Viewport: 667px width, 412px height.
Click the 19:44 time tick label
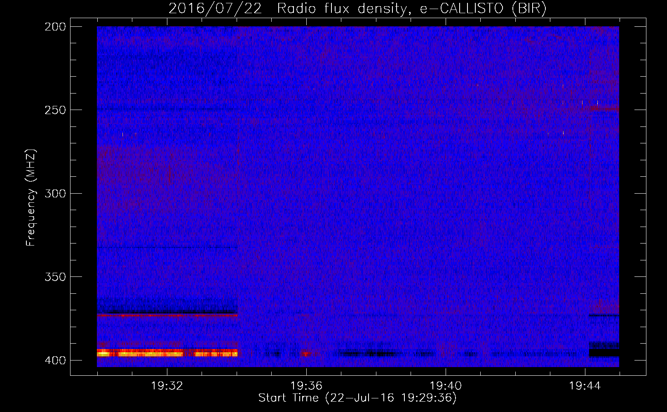tap(585, 386)
